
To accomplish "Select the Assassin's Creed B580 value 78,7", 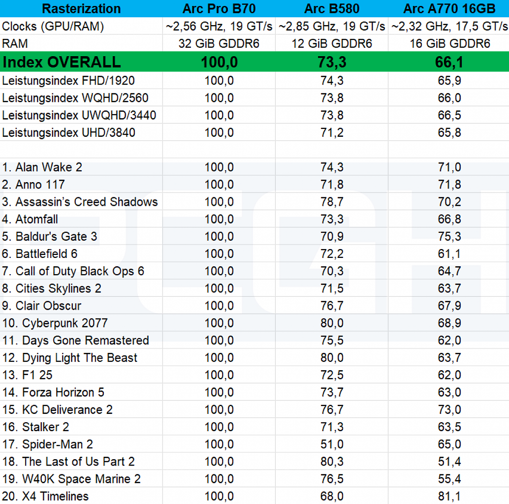I will coord(332,202).
